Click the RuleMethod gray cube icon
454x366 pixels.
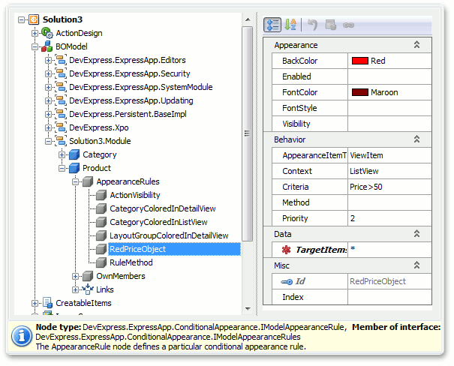tap(101, 262)
